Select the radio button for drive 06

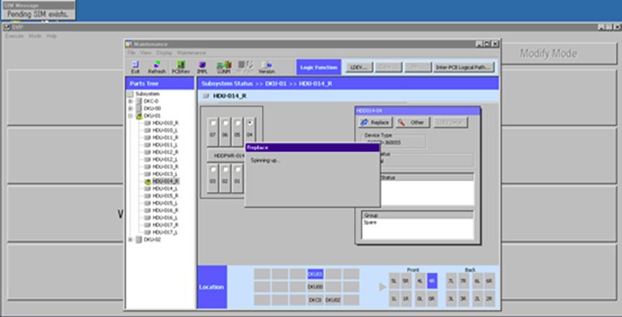tap(225, 124)
